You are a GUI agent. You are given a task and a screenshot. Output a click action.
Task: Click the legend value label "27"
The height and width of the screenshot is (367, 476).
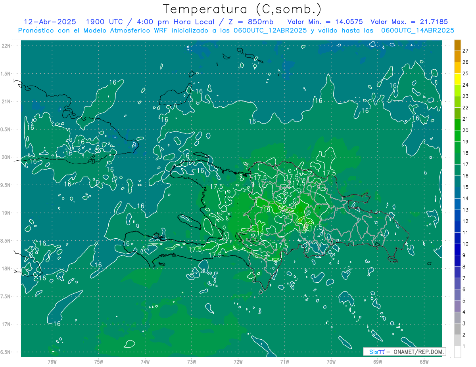point(466,51)
